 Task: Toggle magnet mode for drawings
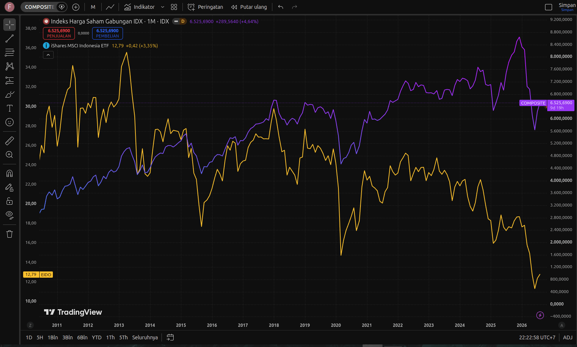point(10,173)
